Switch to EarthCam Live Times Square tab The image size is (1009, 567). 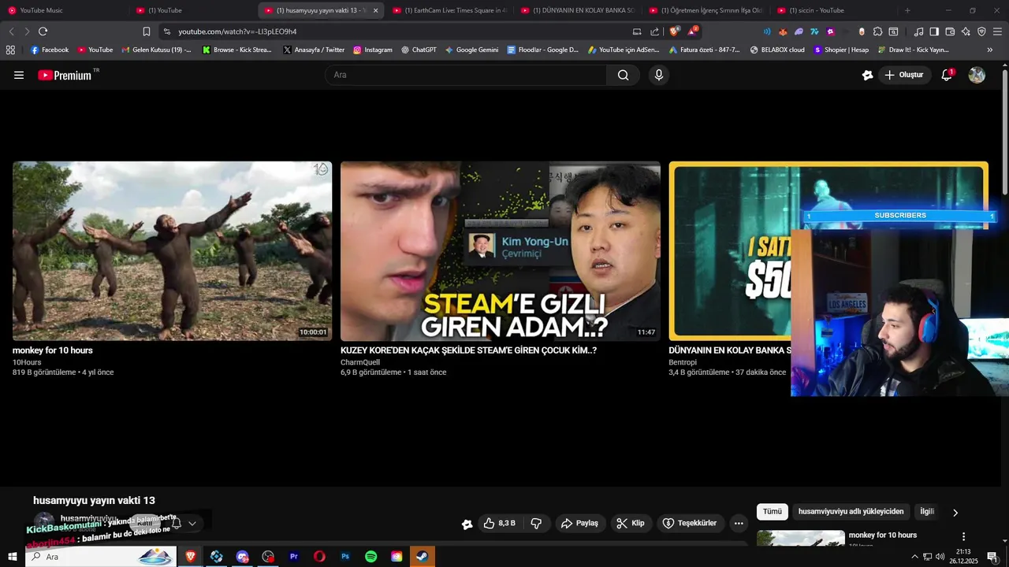pos(451,10)
